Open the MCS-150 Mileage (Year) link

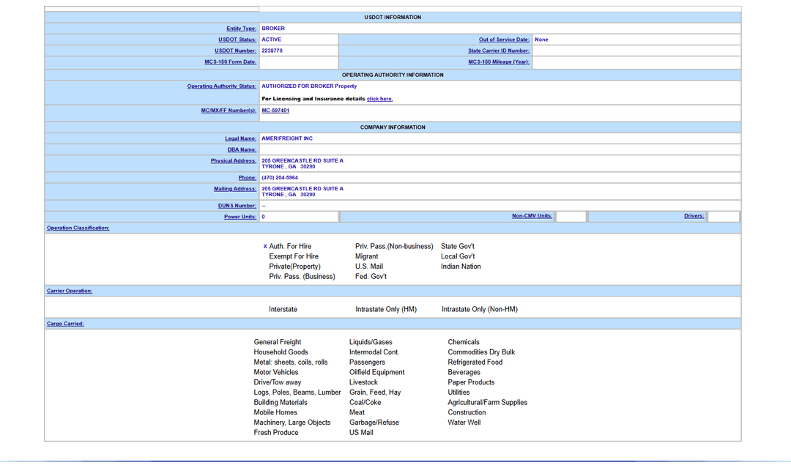tap(499, 62)
